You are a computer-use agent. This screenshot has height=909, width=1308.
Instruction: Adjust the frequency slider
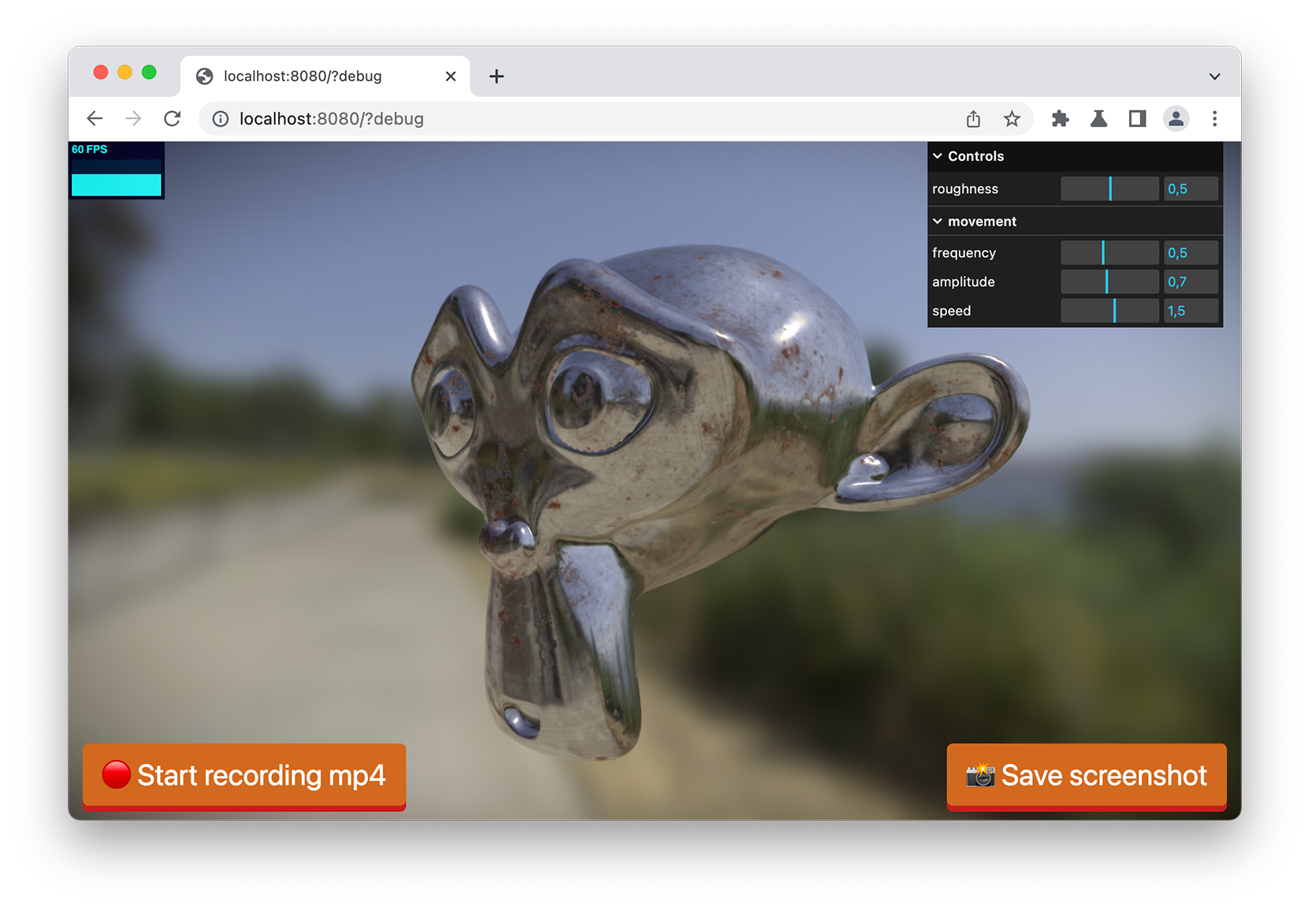(1109, 252)
